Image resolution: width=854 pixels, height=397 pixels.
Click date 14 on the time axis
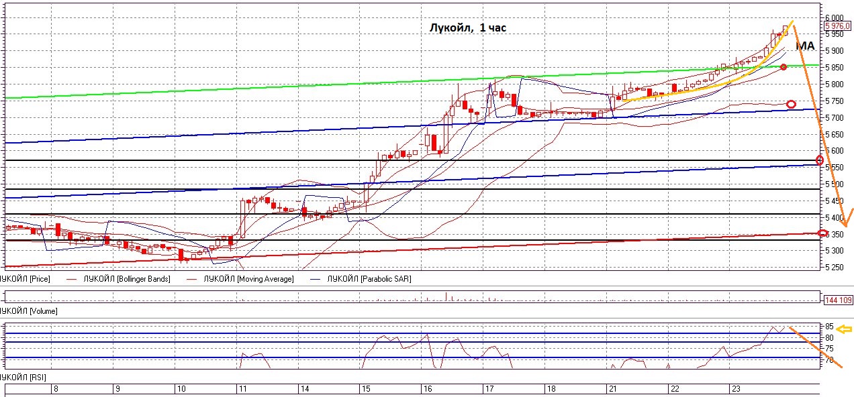pos(305,389)
